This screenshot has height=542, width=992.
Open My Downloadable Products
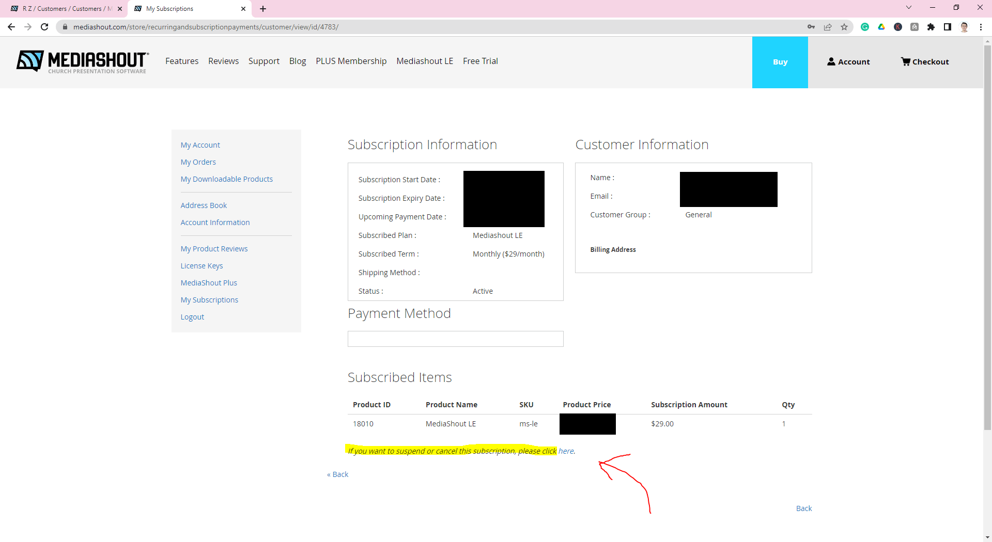coord(226,179)
